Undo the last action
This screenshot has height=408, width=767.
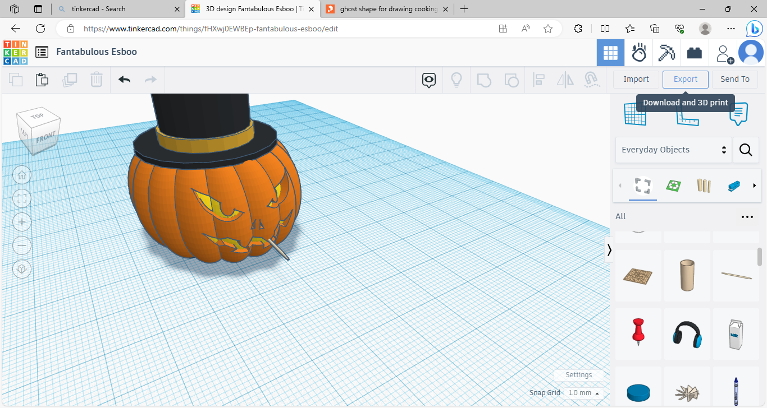[x=124, y=80]
